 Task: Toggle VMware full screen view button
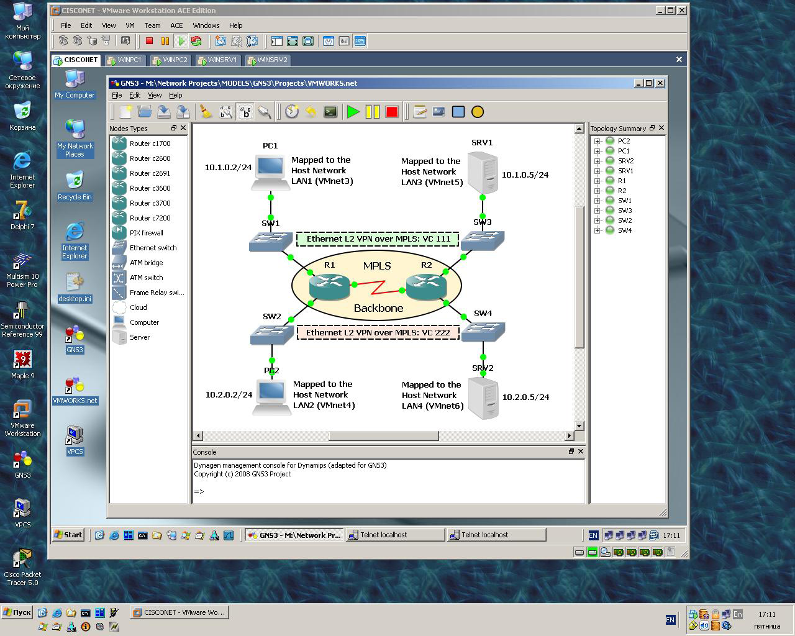coord(293,41)
